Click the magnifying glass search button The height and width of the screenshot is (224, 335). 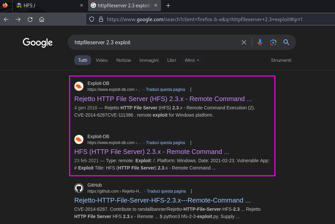click(286, 42)
